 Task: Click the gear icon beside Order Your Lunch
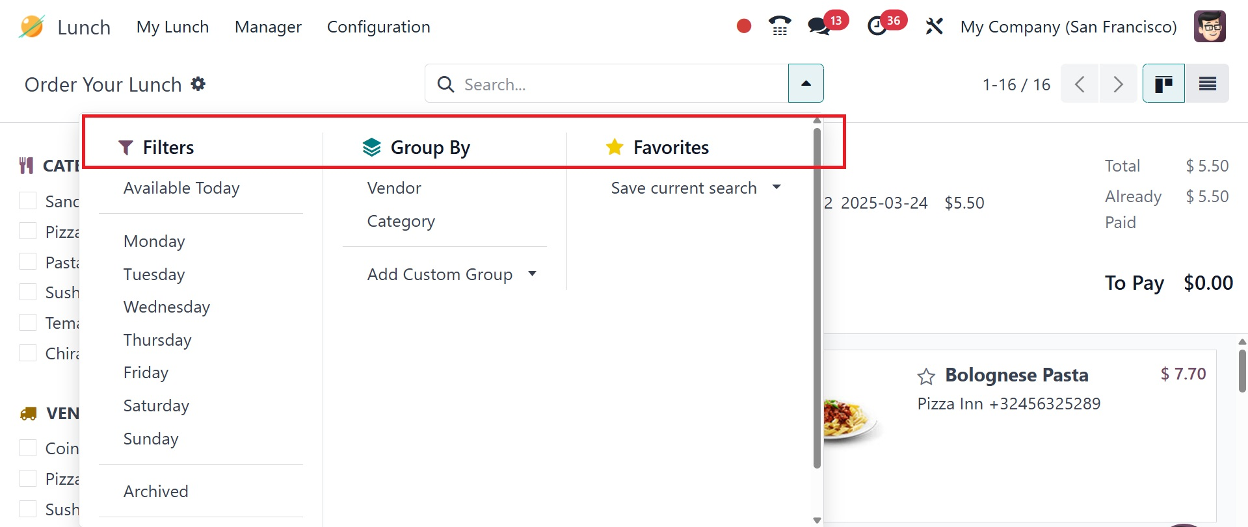[198, 84]
